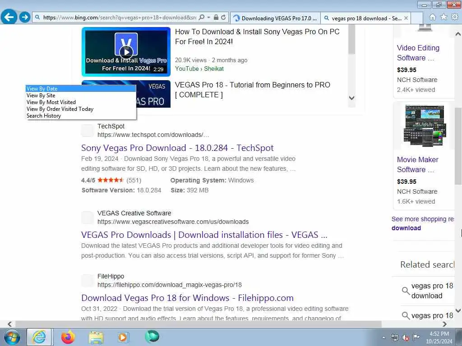462x346 pixels.
Task: Close the vegas pro 18 download tab
Action: pyautogui.click(x=406, y=18)
